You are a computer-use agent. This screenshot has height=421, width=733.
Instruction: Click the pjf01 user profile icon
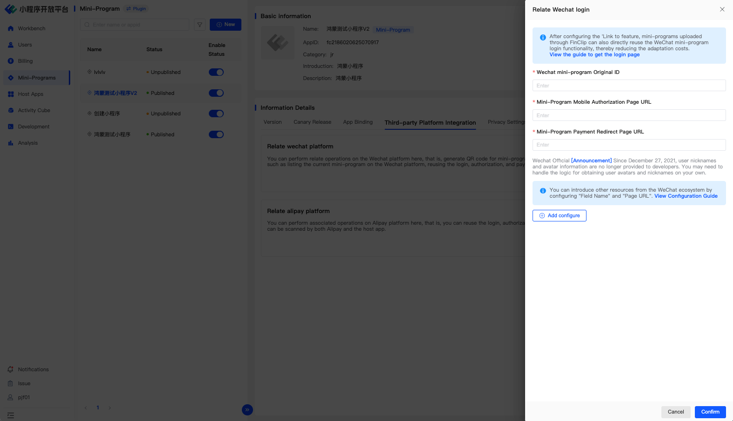click(x=10, y=397)
